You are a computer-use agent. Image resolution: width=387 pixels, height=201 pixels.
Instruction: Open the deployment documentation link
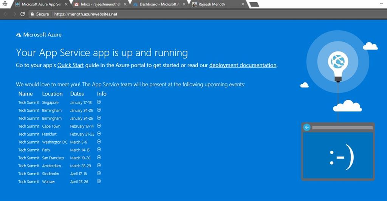click(x=243, y=65)
